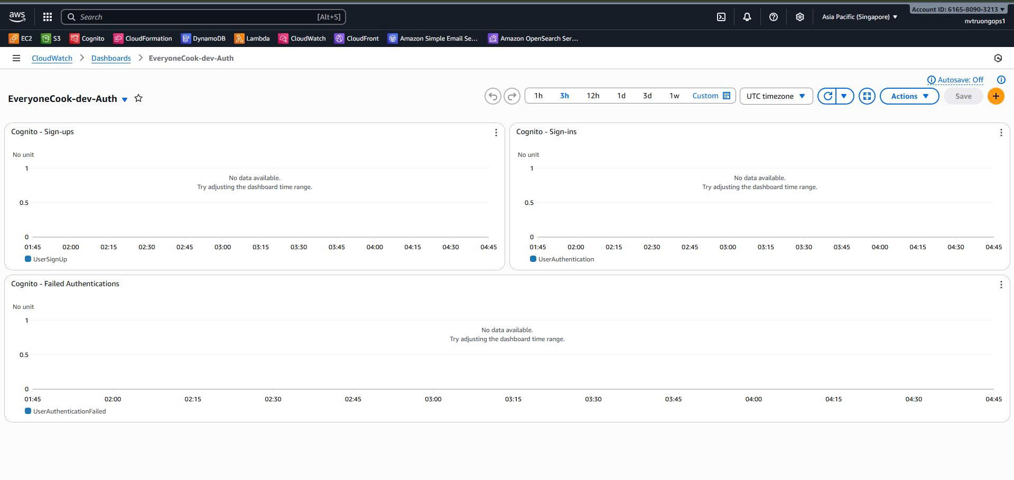
Task: Open the DynamoDB favorites shortcut
Action: click(x=203, y=39)
